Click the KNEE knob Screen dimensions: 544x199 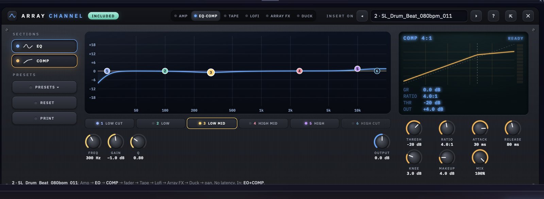[414, 157]
